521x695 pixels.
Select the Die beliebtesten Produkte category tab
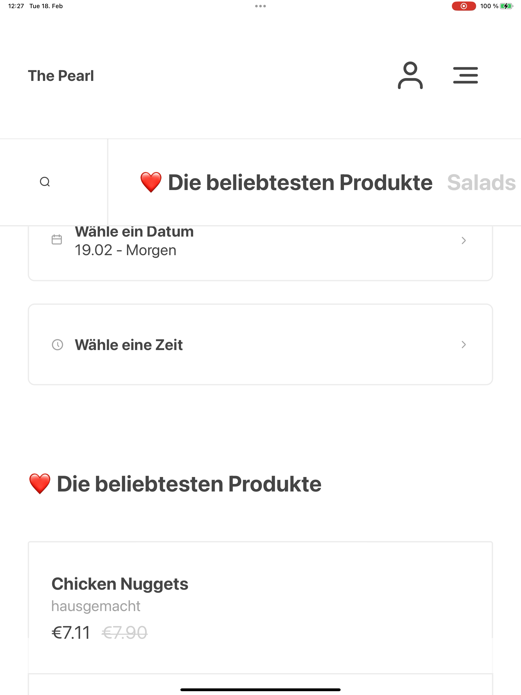click(x=286, y=182)
